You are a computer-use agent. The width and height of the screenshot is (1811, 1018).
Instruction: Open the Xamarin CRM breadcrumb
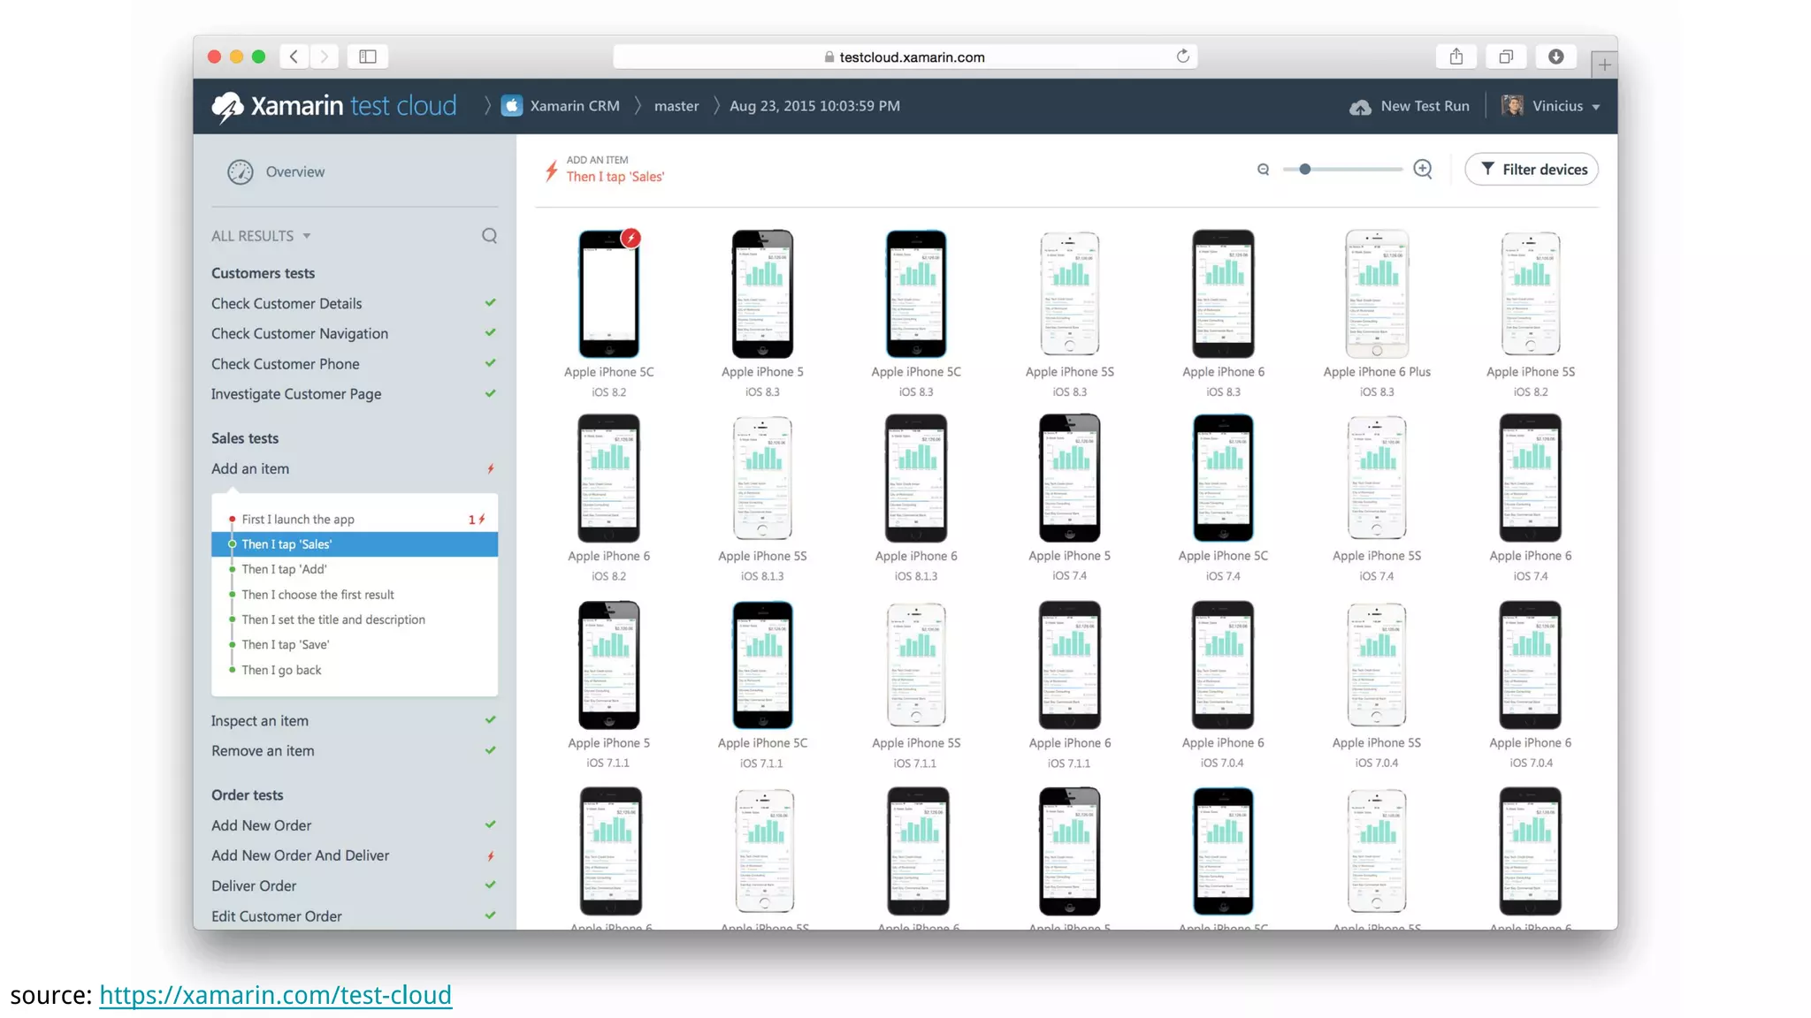(x=575, y=106)
